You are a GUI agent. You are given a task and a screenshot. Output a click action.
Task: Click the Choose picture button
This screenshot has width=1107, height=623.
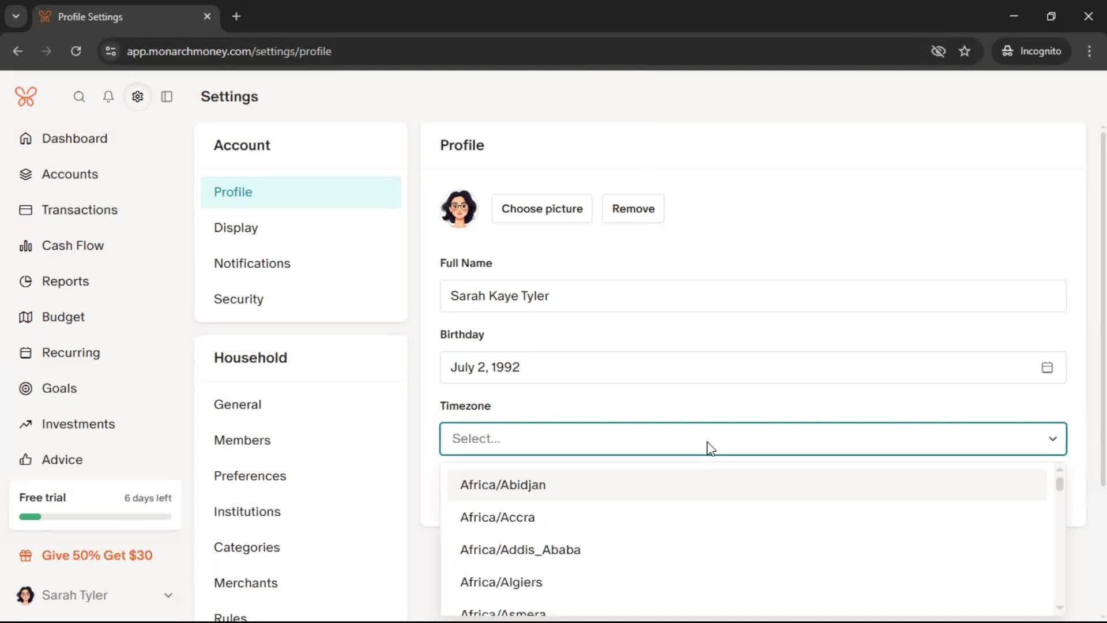(541, 209)
